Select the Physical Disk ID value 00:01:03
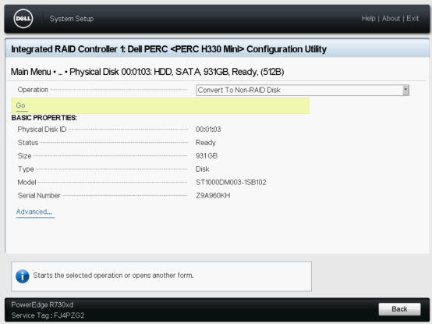Screen dimensions: 432x324 coord(208,130)
